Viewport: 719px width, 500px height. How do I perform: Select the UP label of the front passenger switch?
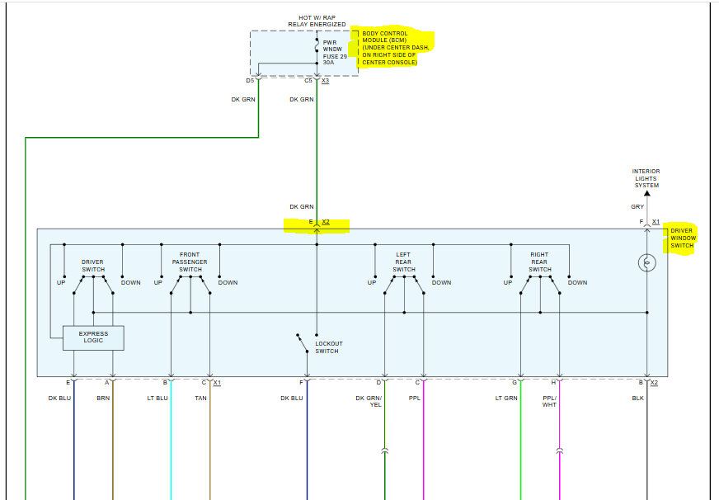pos(158,282)
